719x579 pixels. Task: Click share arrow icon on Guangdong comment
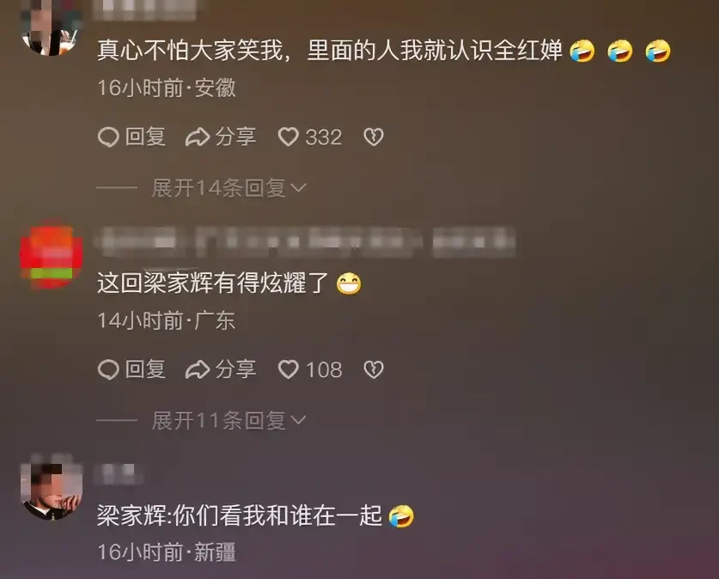click(x=198, y=369)
